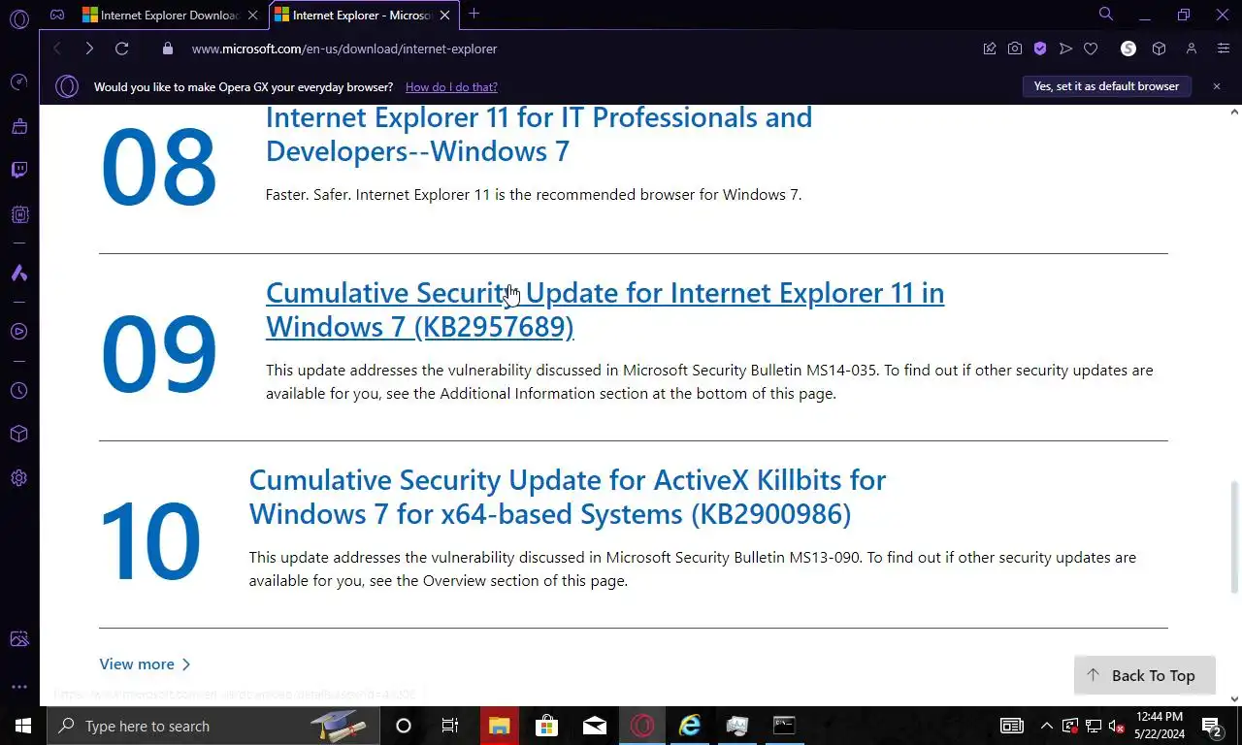Click muted volume icon in tray
This screenshot has width=1242, height=745.
point(1117,726)
